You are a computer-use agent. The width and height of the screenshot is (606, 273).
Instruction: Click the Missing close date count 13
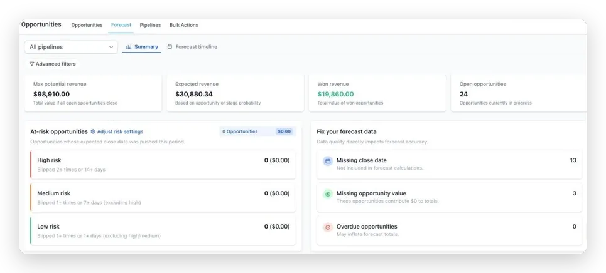pyautogui.click(x=573, y=160)
